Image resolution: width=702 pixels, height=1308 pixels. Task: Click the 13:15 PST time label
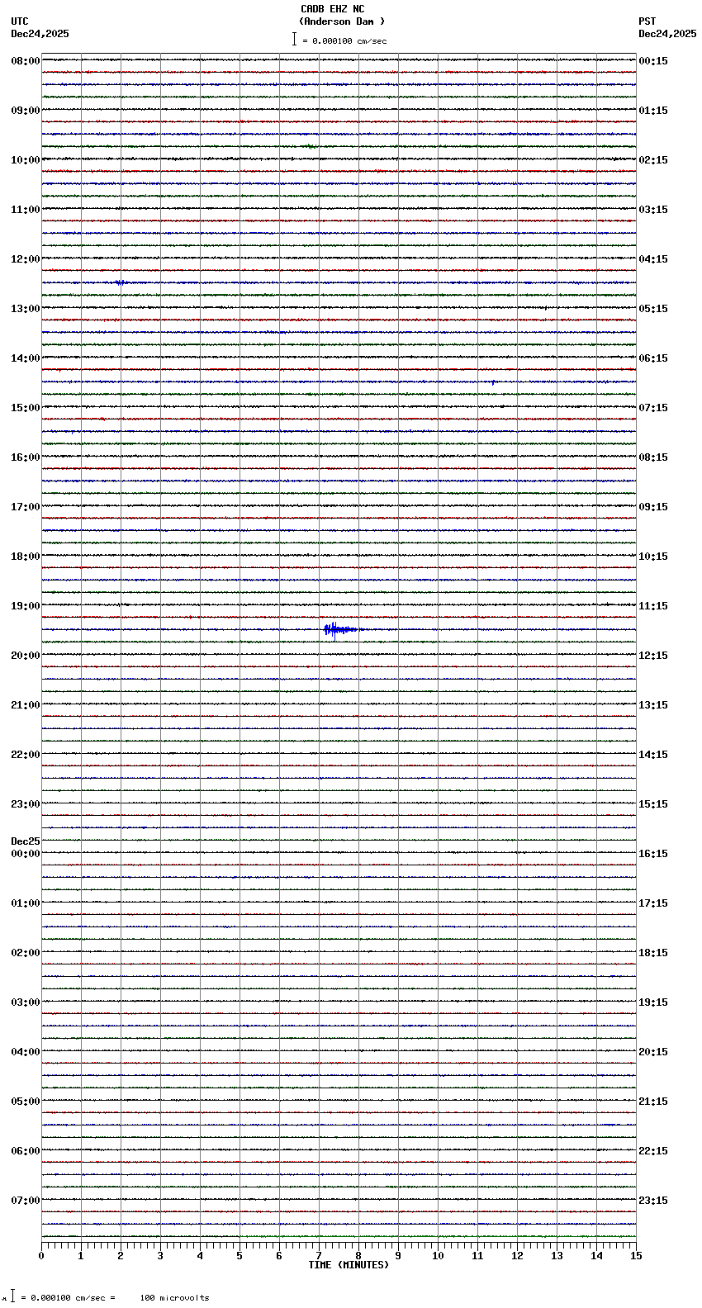click(653, 705)
